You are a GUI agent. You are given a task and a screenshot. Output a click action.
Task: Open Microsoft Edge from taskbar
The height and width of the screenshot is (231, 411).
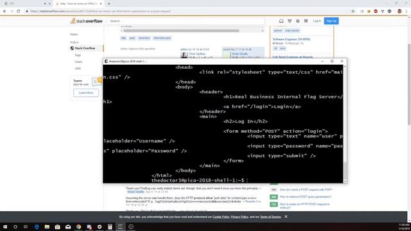pos(37,227)
